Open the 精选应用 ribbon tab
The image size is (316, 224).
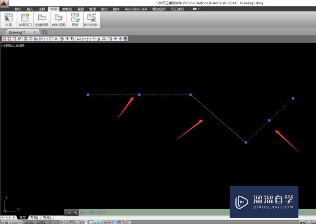159,9
